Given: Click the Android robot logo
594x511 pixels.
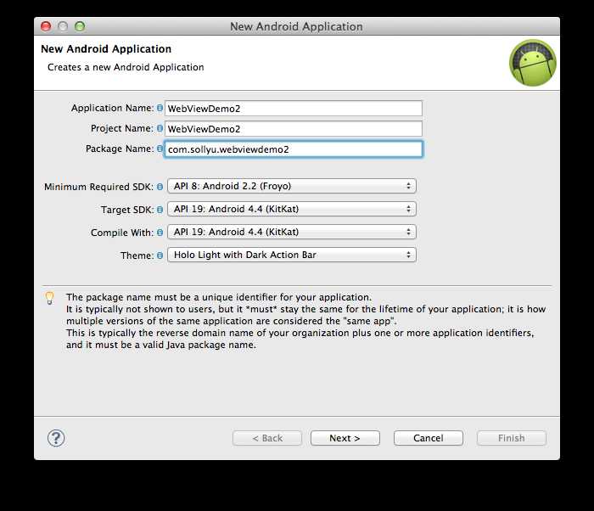Looking at the screenshot, I should point(533,63).
